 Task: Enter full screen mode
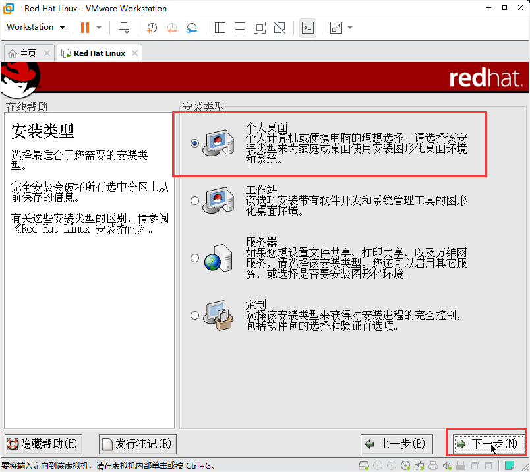coord(260,28)
